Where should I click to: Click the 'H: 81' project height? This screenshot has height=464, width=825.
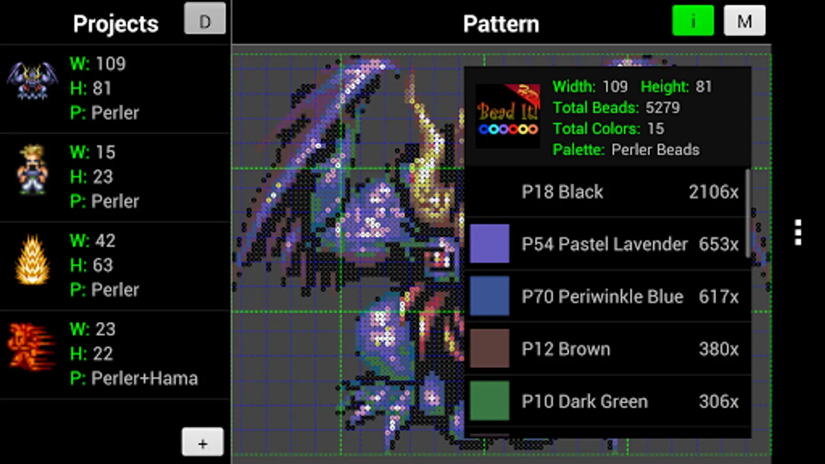coord(91,88)
